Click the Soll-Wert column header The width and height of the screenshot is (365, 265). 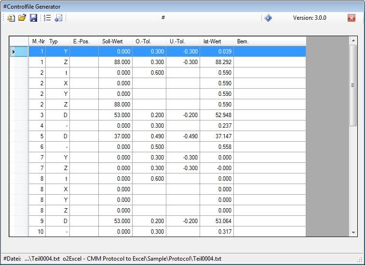point(115,41)
